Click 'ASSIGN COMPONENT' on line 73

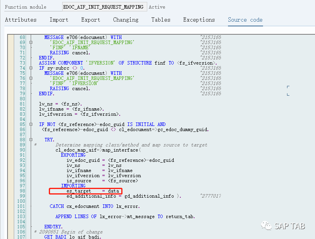[61, 63]
